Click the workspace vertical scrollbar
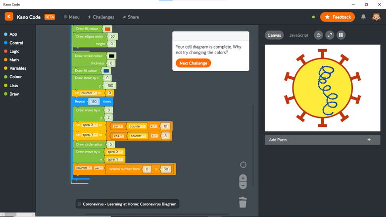386x217 pixels. tap(252, 146)
